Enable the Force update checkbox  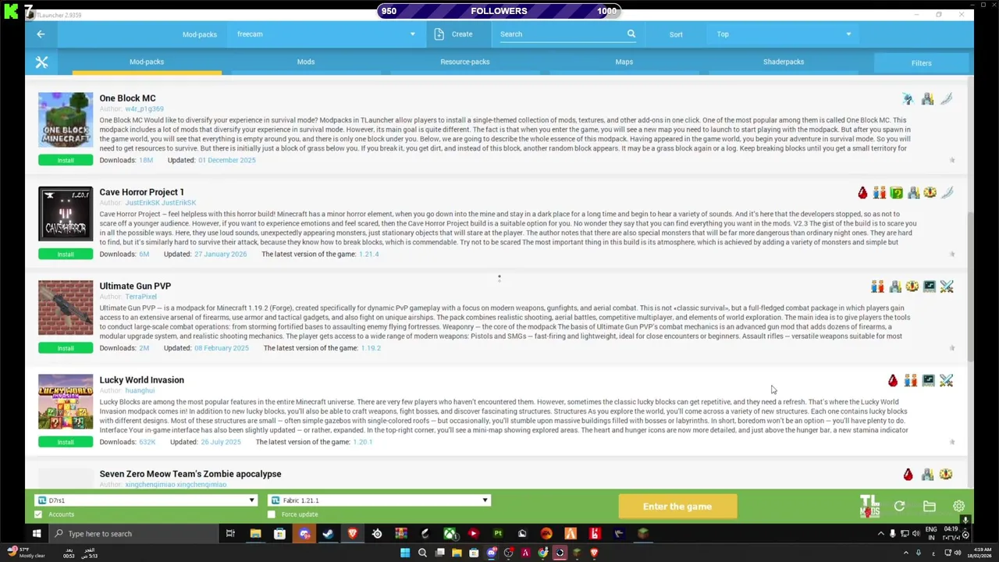pos(272,514)
